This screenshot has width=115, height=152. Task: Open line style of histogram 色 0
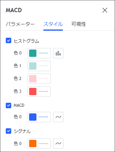(43, 53)
